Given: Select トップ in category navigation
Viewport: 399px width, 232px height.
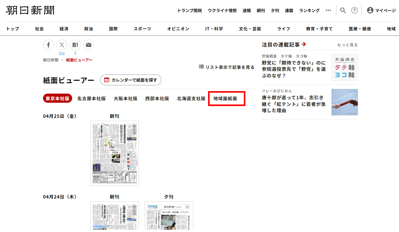Looking at the screenshot, I should 12,29.
